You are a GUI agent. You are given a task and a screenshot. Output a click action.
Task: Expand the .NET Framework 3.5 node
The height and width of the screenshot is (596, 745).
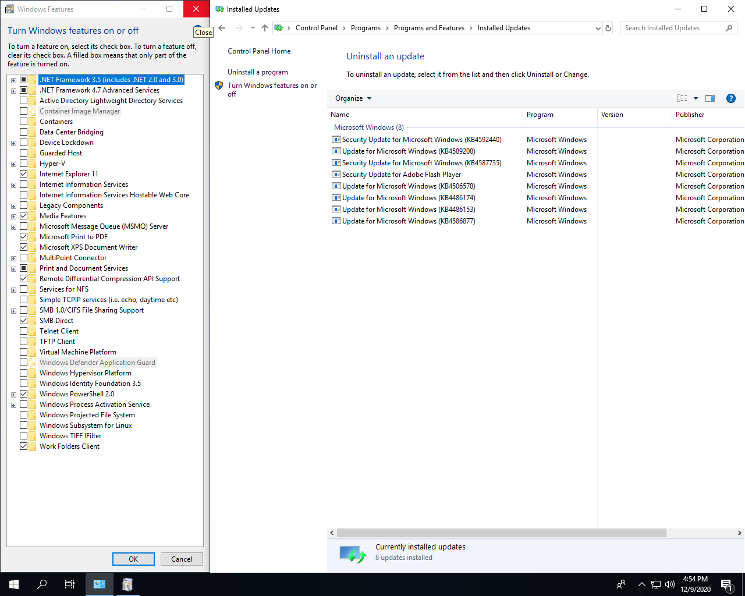(13, 80)
